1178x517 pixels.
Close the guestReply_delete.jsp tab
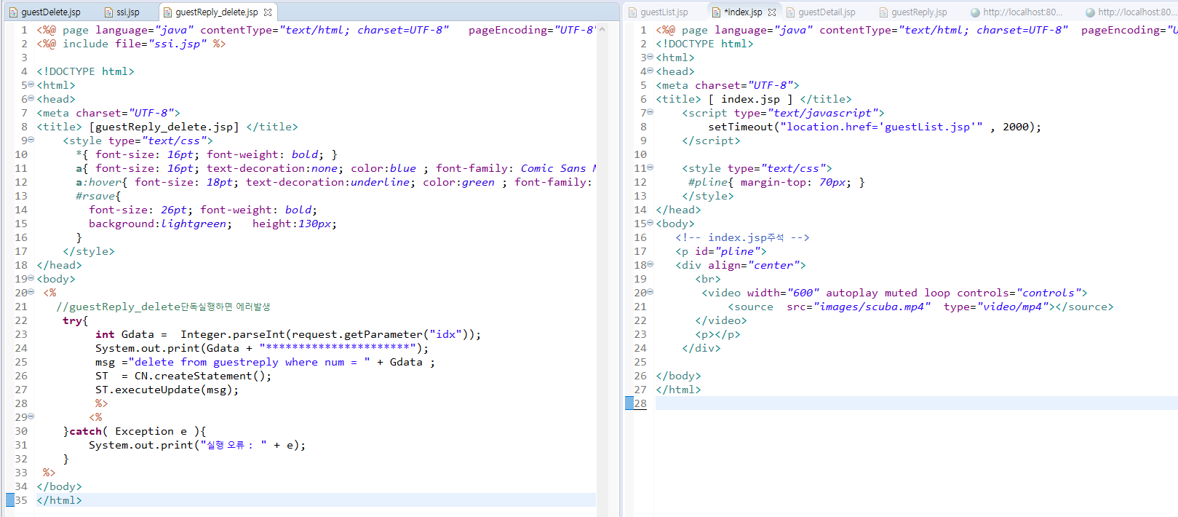point(268,12)
